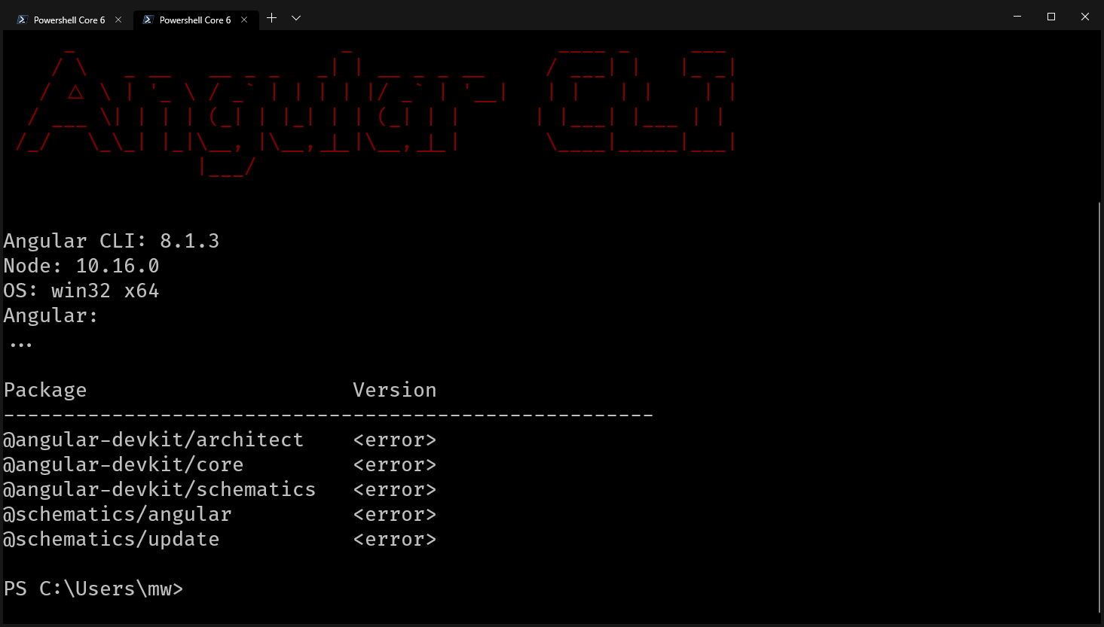The height and width of the screenshot is (627, 1104).
Task: Click '@schematics/update' package name
Action: coord(112,539)
